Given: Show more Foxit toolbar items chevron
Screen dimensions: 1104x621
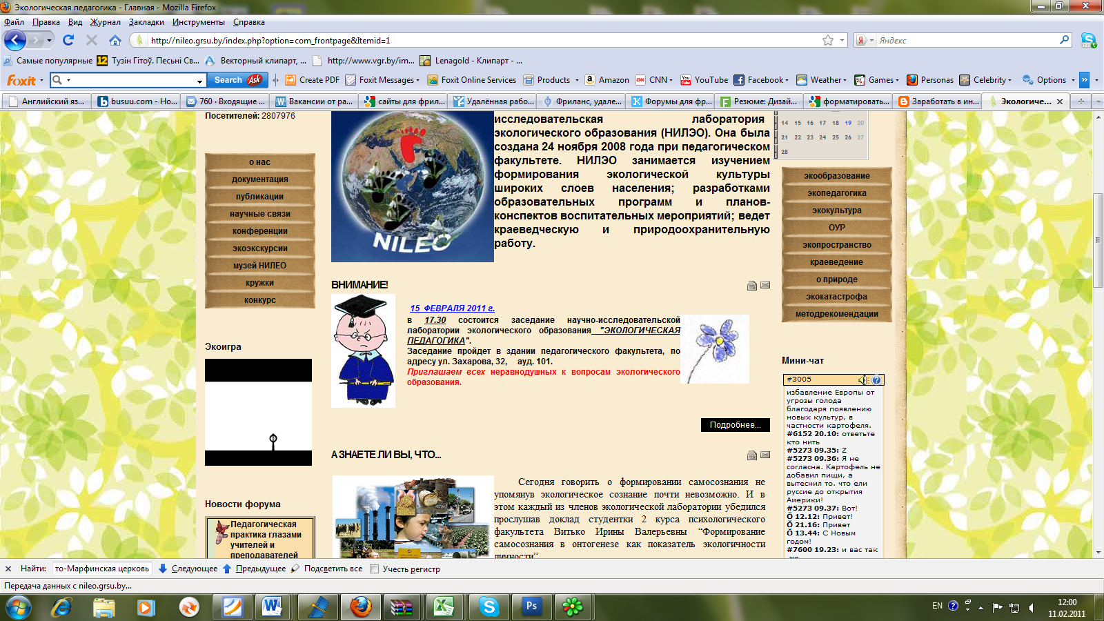Looking at the screenshot, I should click(x=1084, y=80).
